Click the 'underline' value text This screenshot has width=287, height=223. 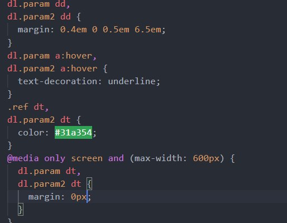[132, 81]
